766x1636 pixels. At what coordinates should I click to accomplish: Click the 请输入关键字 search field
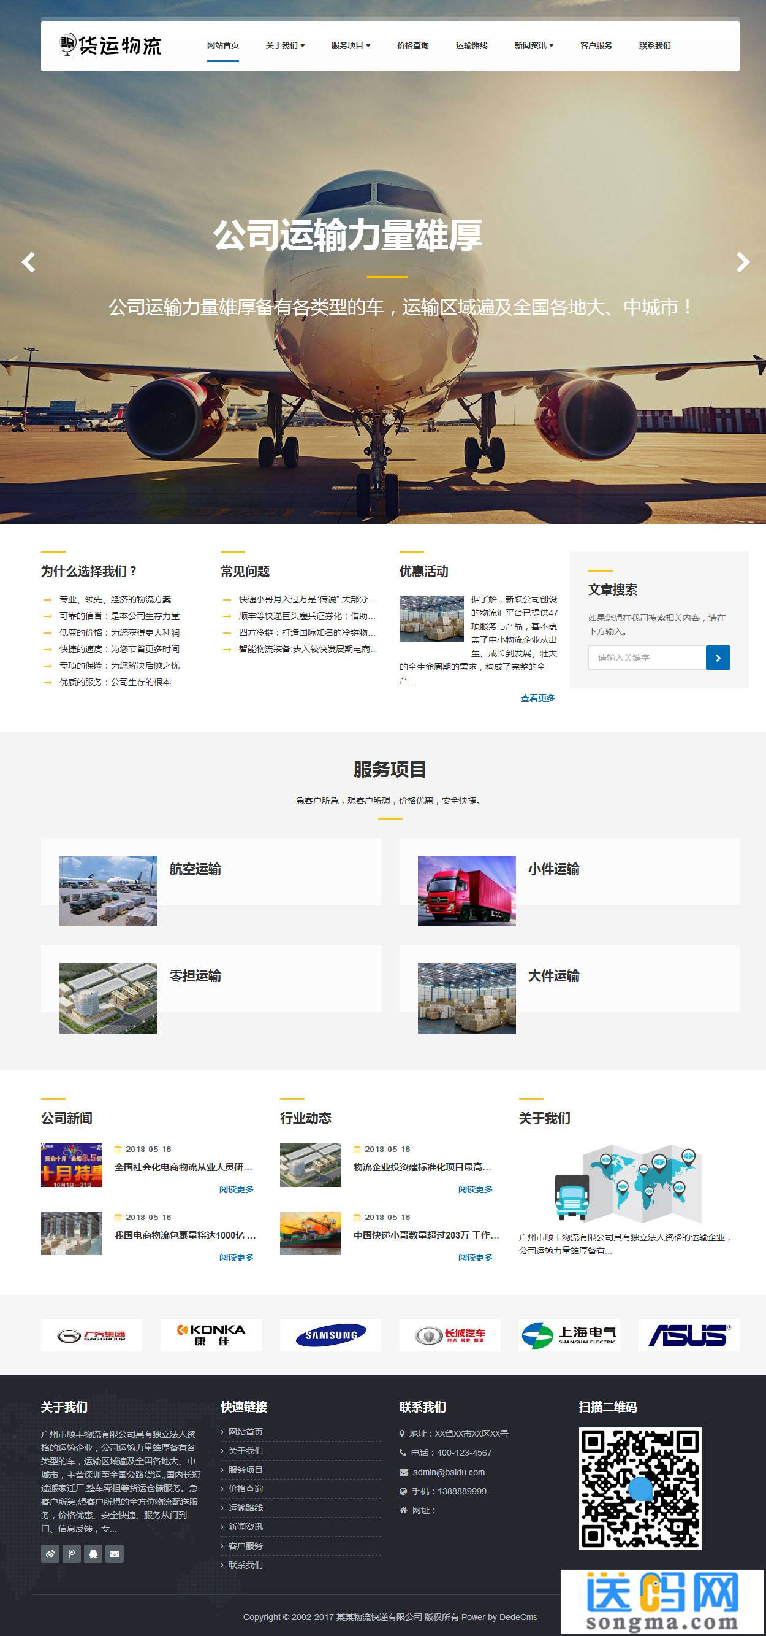pyautogui.click(x=647, y=658)
